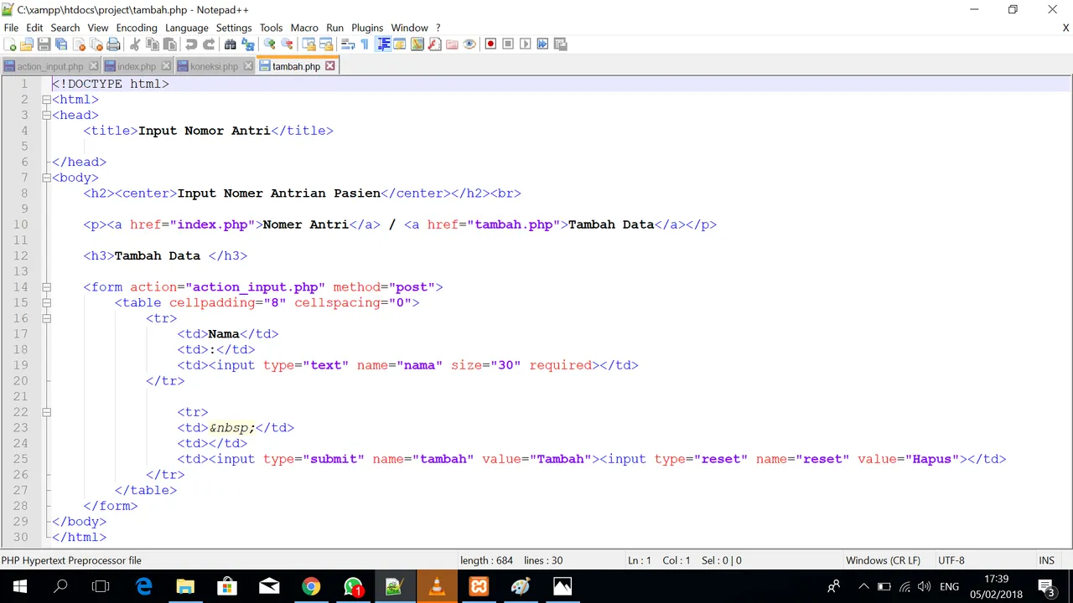The height and width of the screenshot is (603, 1073).
Task: Switch to the koneksi.php tab
Action: [215, 66]
